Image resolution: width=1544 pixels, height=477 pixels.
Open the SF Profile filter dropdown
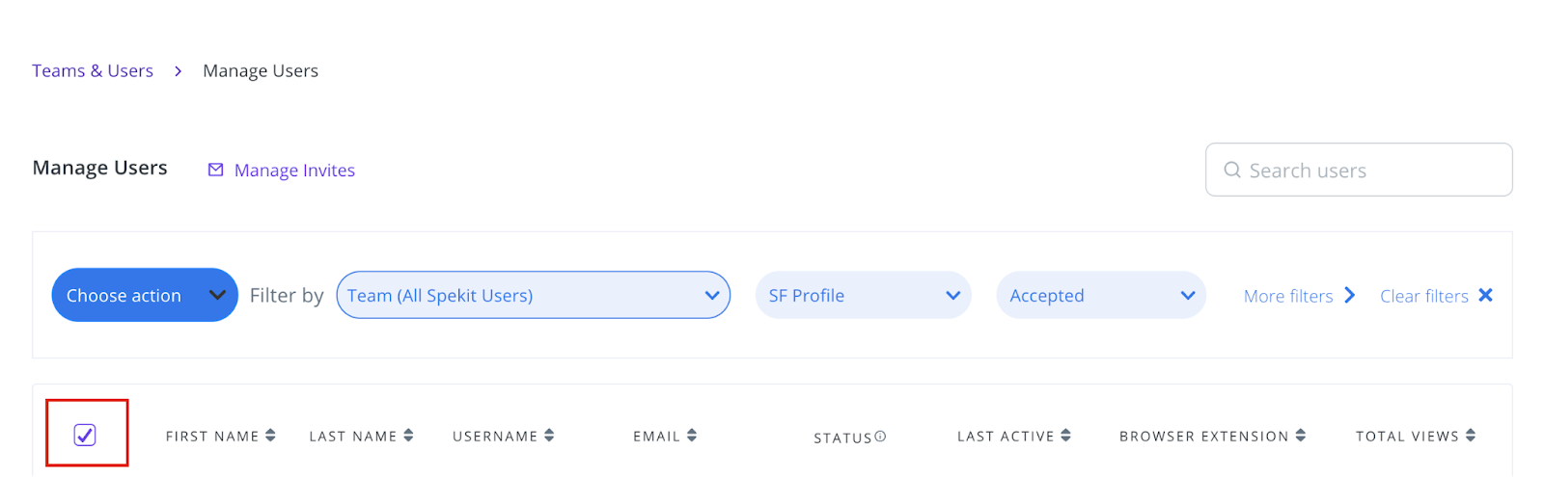(x=863, y=295)
